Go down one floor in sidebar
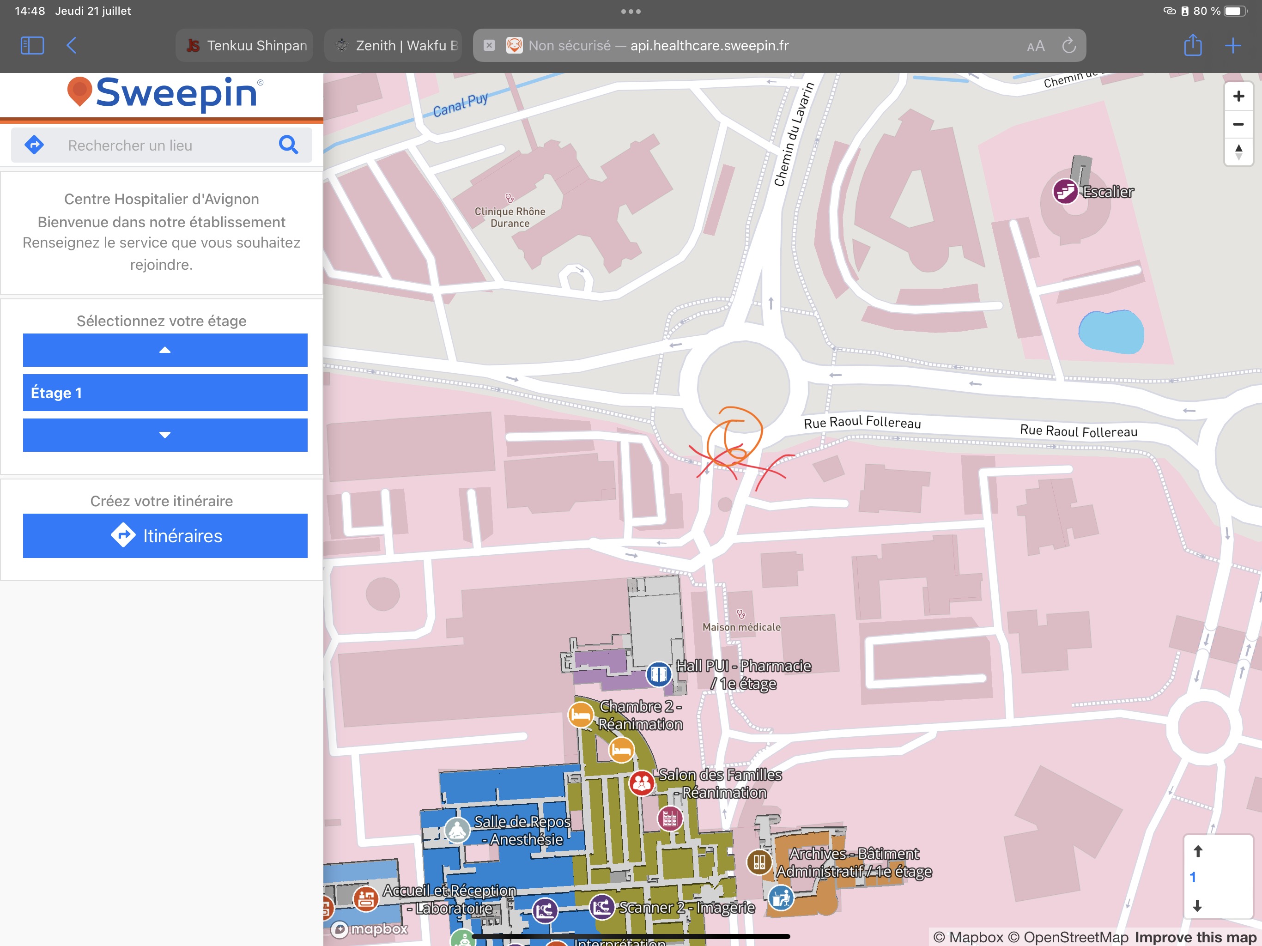1262x946 pixels. click(x=165, y=435)
